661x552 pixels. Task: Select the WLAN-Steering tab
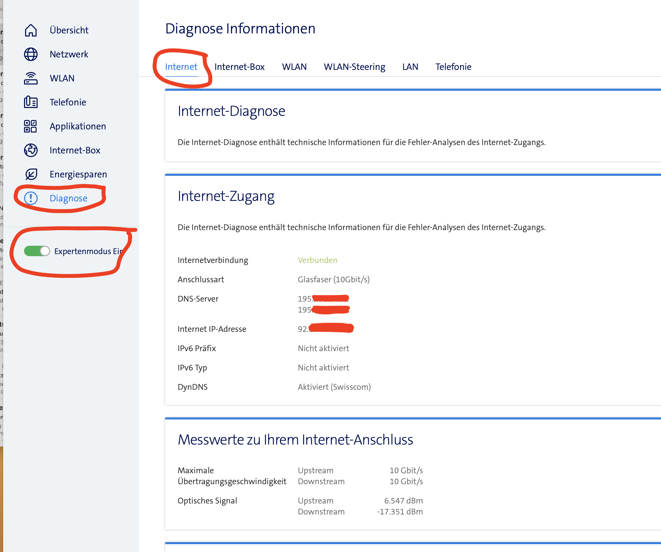tap(355, 67)
